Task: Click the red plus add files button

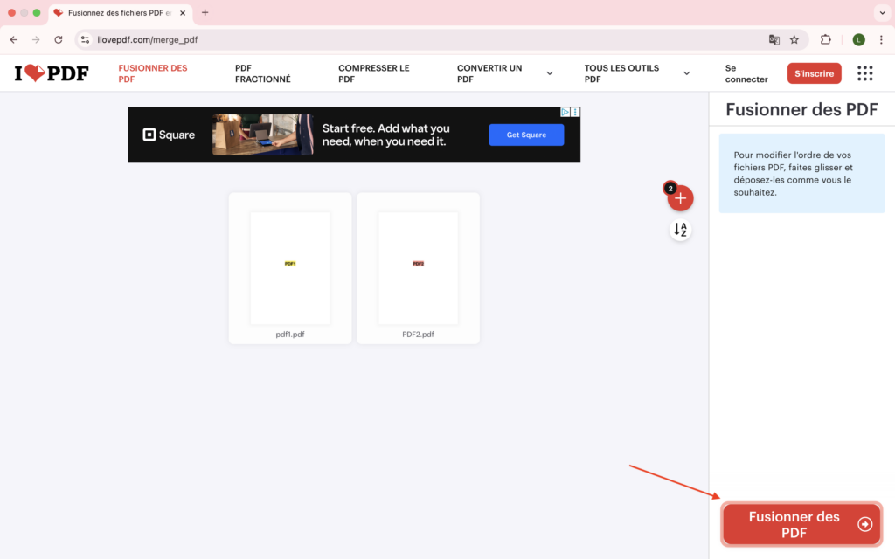Action: tap(680, 199)
